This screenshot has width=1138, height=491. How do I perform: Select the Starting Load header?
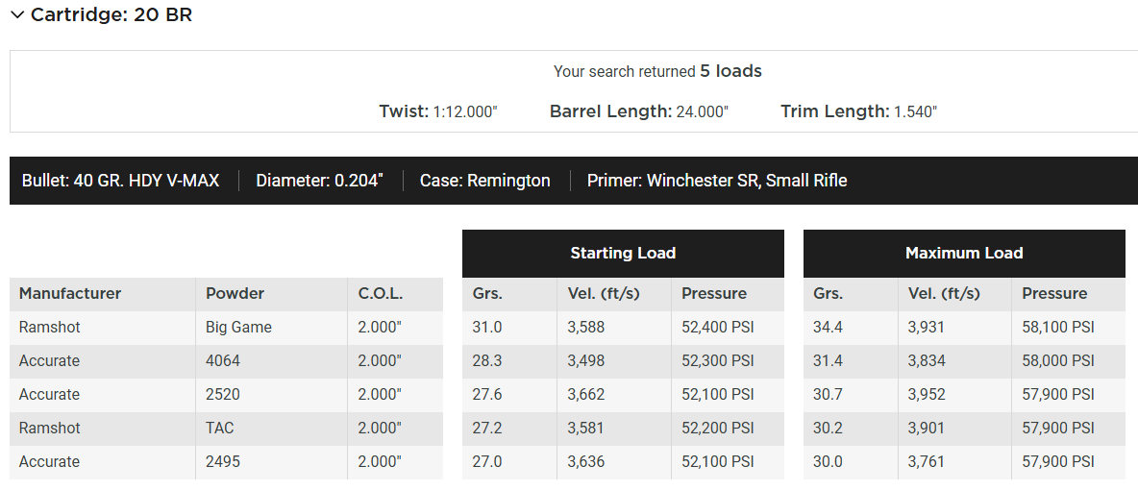(x=623, y=253)
